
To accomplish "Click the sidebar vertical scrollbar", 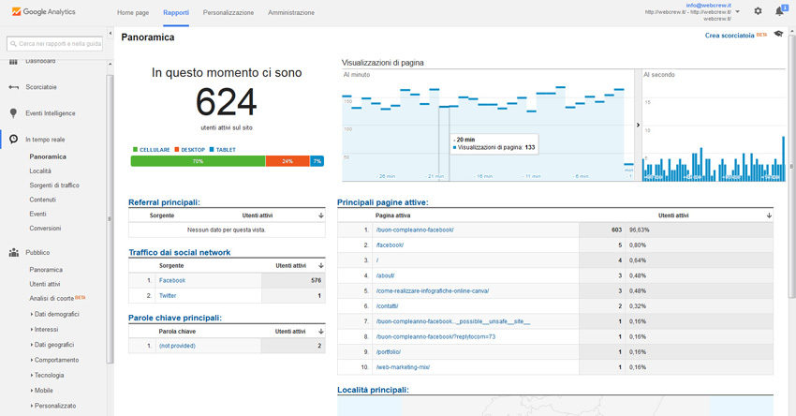I will click(x=110, y=218).
